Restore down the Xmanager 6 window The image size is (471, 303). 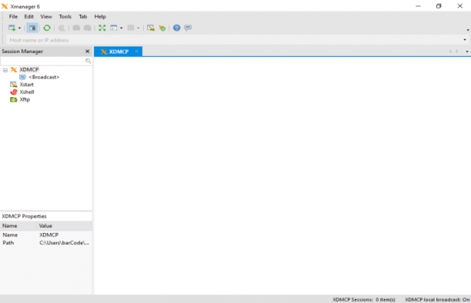[x=439, y=6]
